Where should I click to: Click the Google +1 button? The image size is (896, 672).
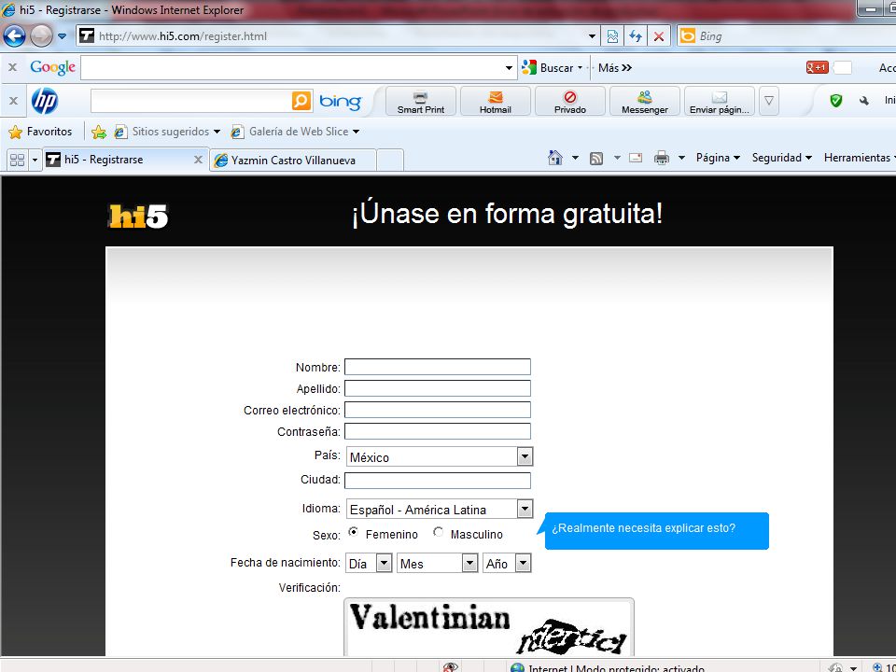pos(818,67)
